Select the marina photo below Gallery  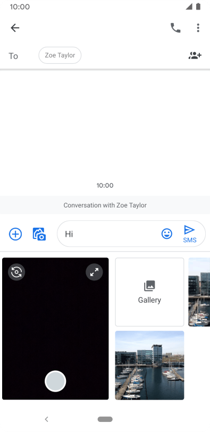(x=149, y=365)
